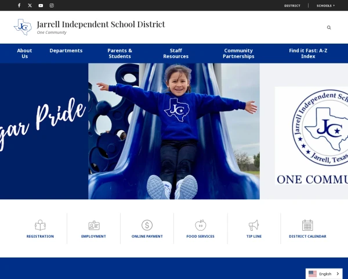Open the Facebook social icon
Viewport: 348px width, 279px height.
point(19,5)
